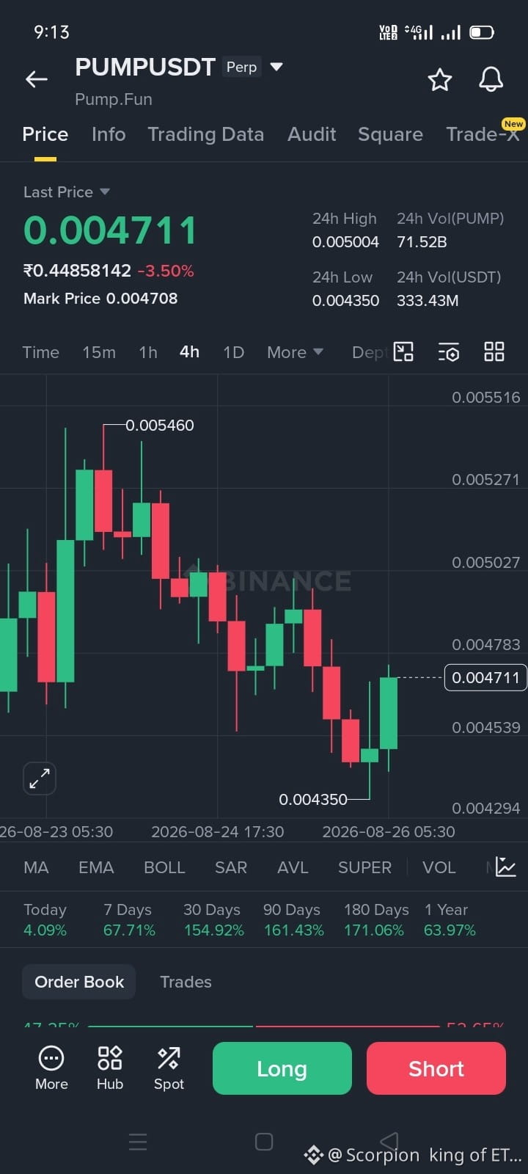Screen dimensions: 528x1174
Task: Toggle the SUPER indicator
Action: point(364,867)
